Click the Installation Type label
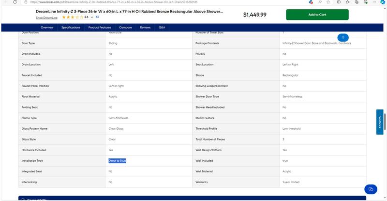Image resolution: width=387 pixels, height=201 pixels. coord(32,161)
